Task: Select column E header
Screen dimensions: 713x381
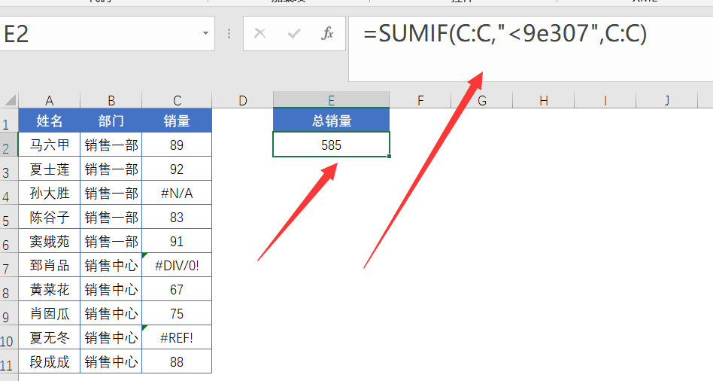Action: (x=331, y=100)
